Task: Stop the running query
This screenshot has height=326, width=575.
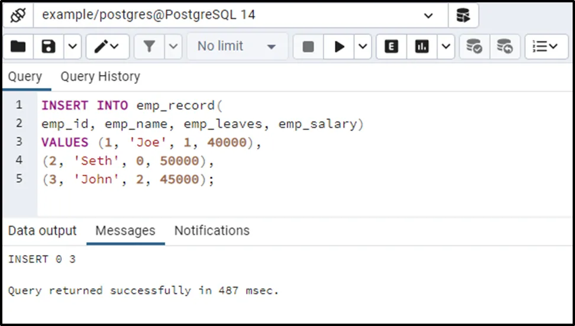Action: pos(308,46)
